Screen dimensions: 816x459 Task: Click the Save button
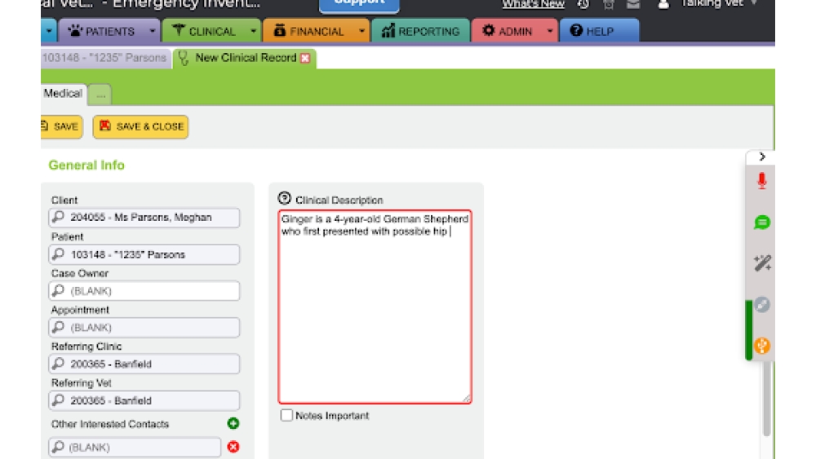pos(61,126)
